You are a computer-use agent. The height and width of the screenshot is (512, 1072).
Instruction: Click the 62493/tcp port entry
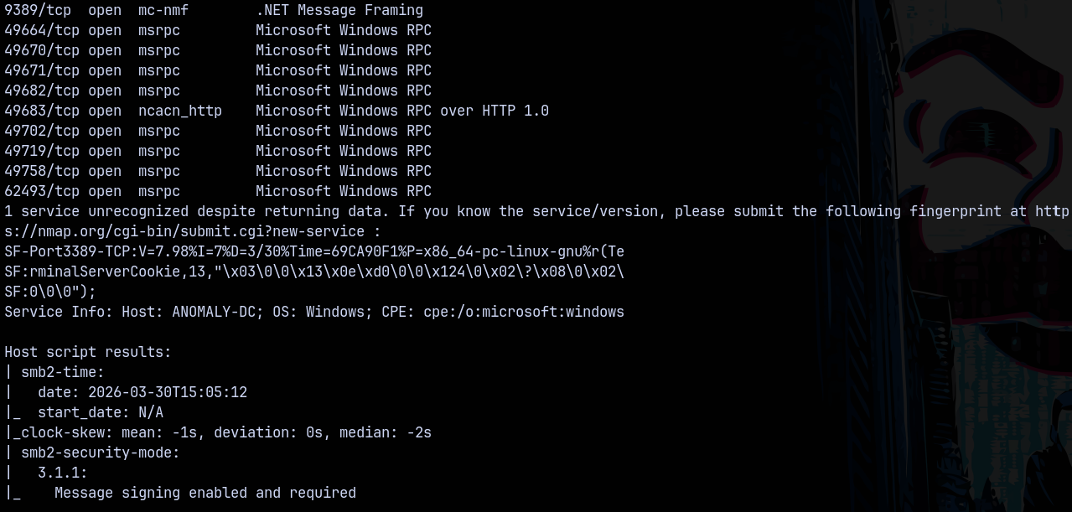42,191
